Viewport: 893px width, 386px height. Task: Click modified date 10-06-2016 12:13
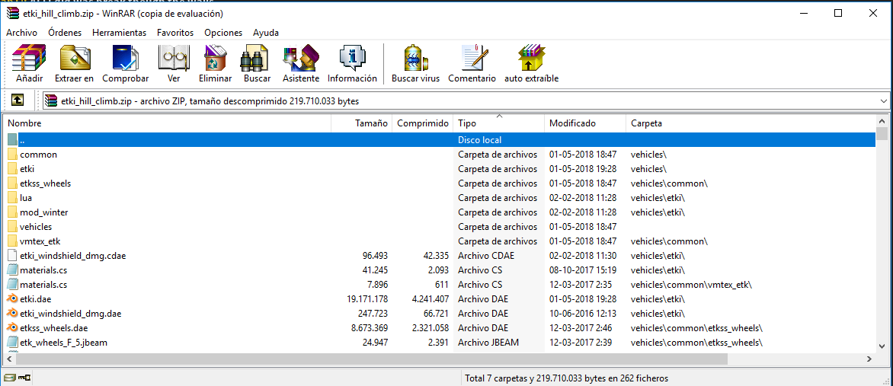click(583, 313)
